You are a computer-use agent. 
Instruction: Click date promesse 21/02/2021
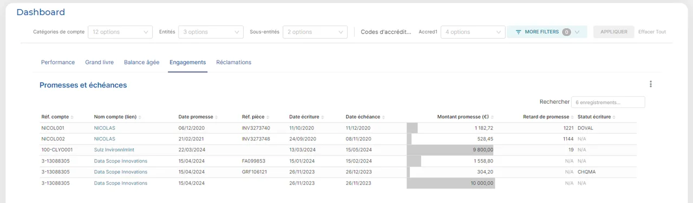pyautogui.click(x=192, y=139)
